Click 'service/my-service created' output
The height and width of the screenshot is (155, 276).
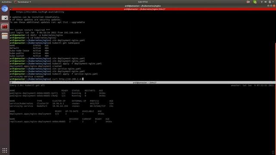pyautogui.click(x=27, y=77)
